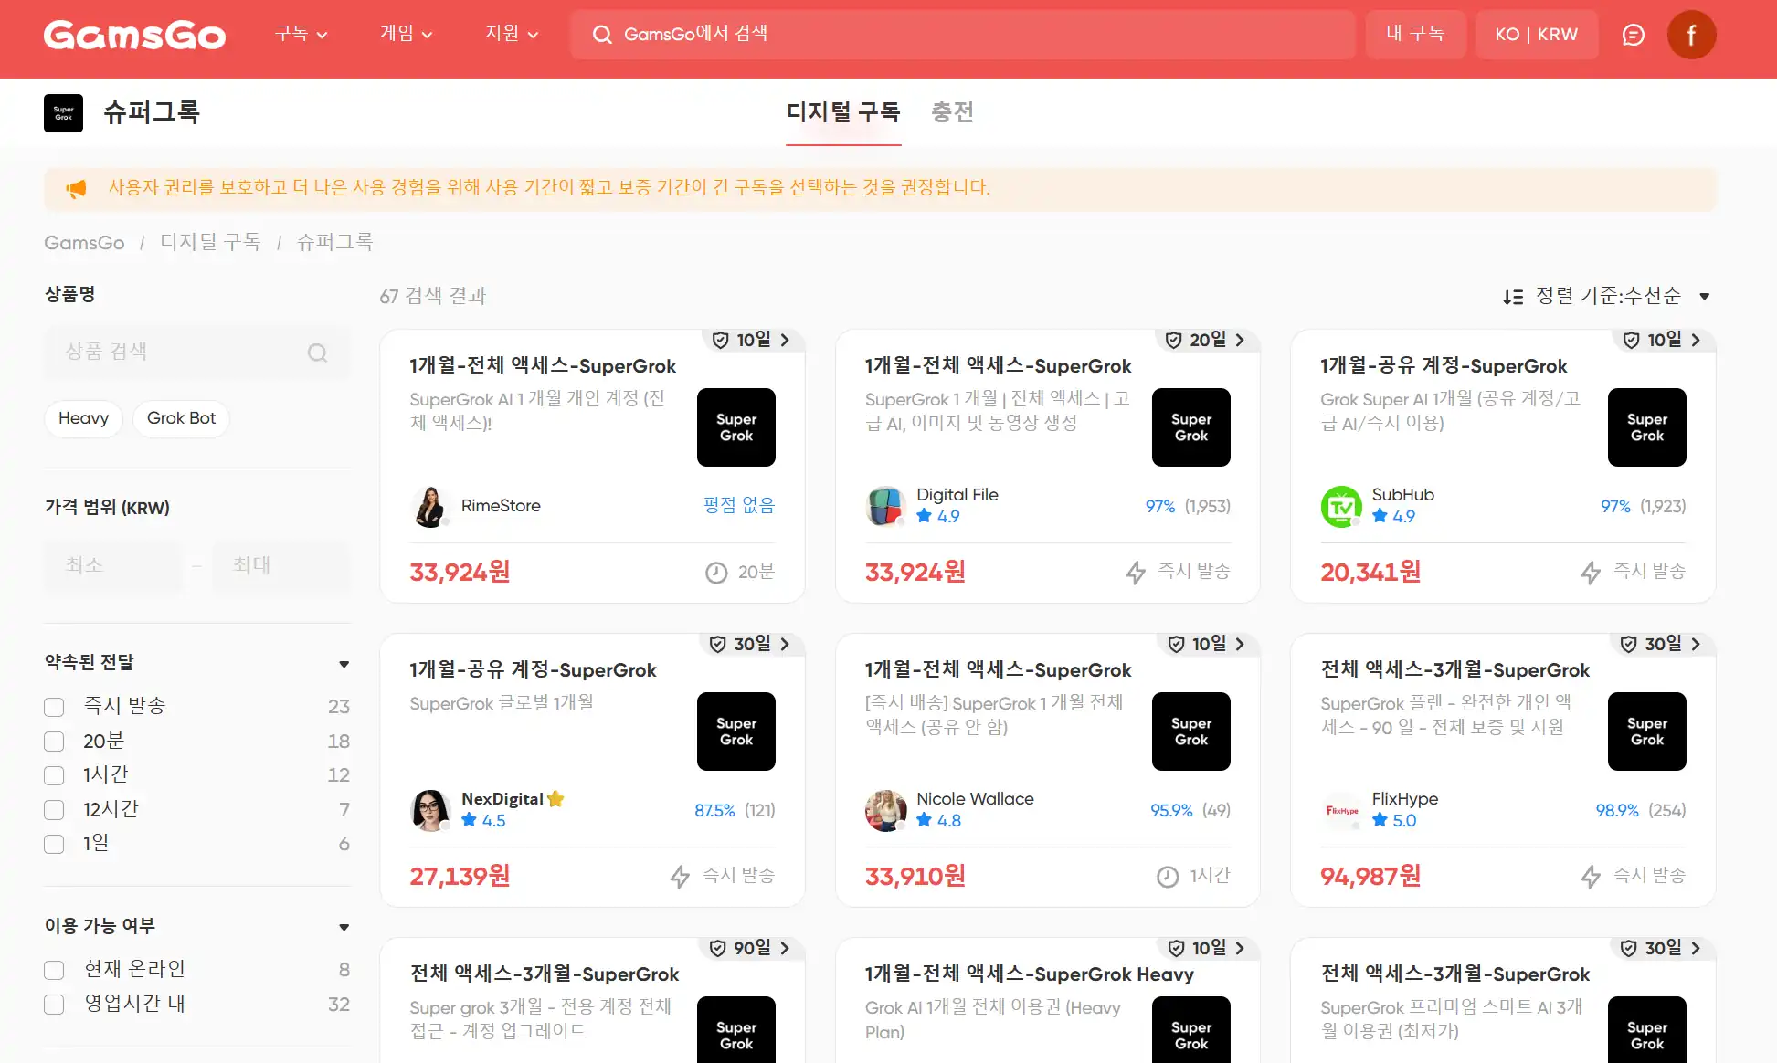Open the KO | KRW language currency selector
The width and height of the screenshot is (1777, 1063).
1536,35
